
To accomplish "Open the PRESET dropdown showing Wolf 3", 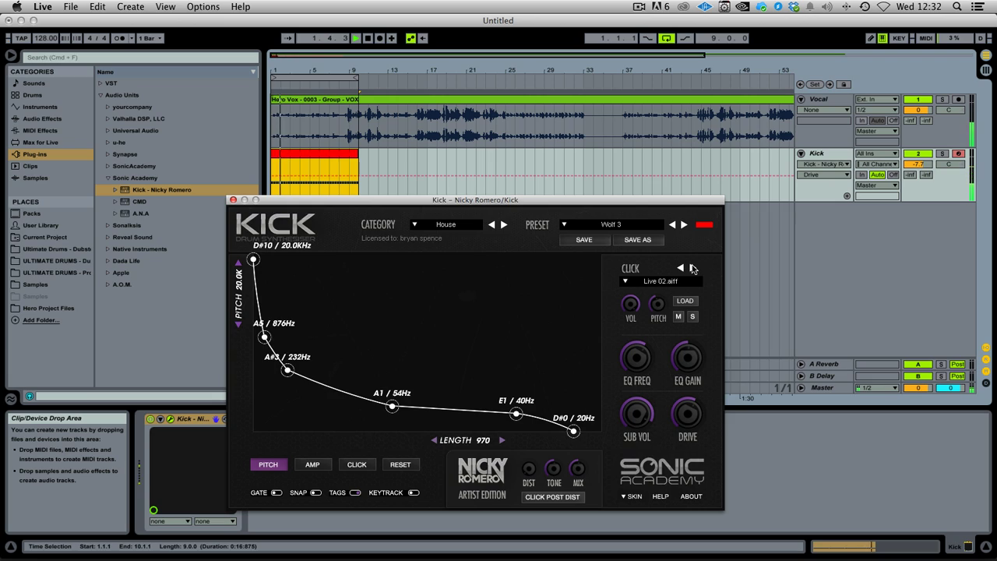I will click(611, 224).
